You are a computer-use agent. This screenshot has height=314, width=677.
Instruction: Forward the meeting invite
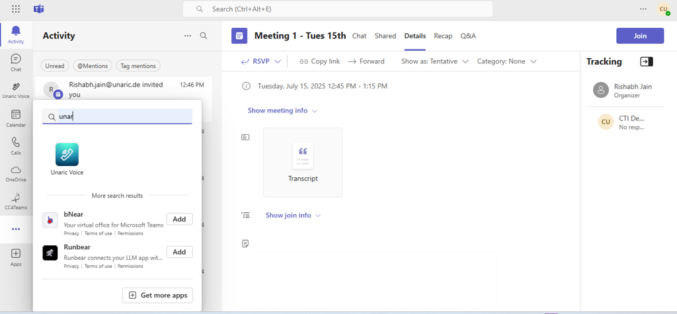(x=366, y=61)
